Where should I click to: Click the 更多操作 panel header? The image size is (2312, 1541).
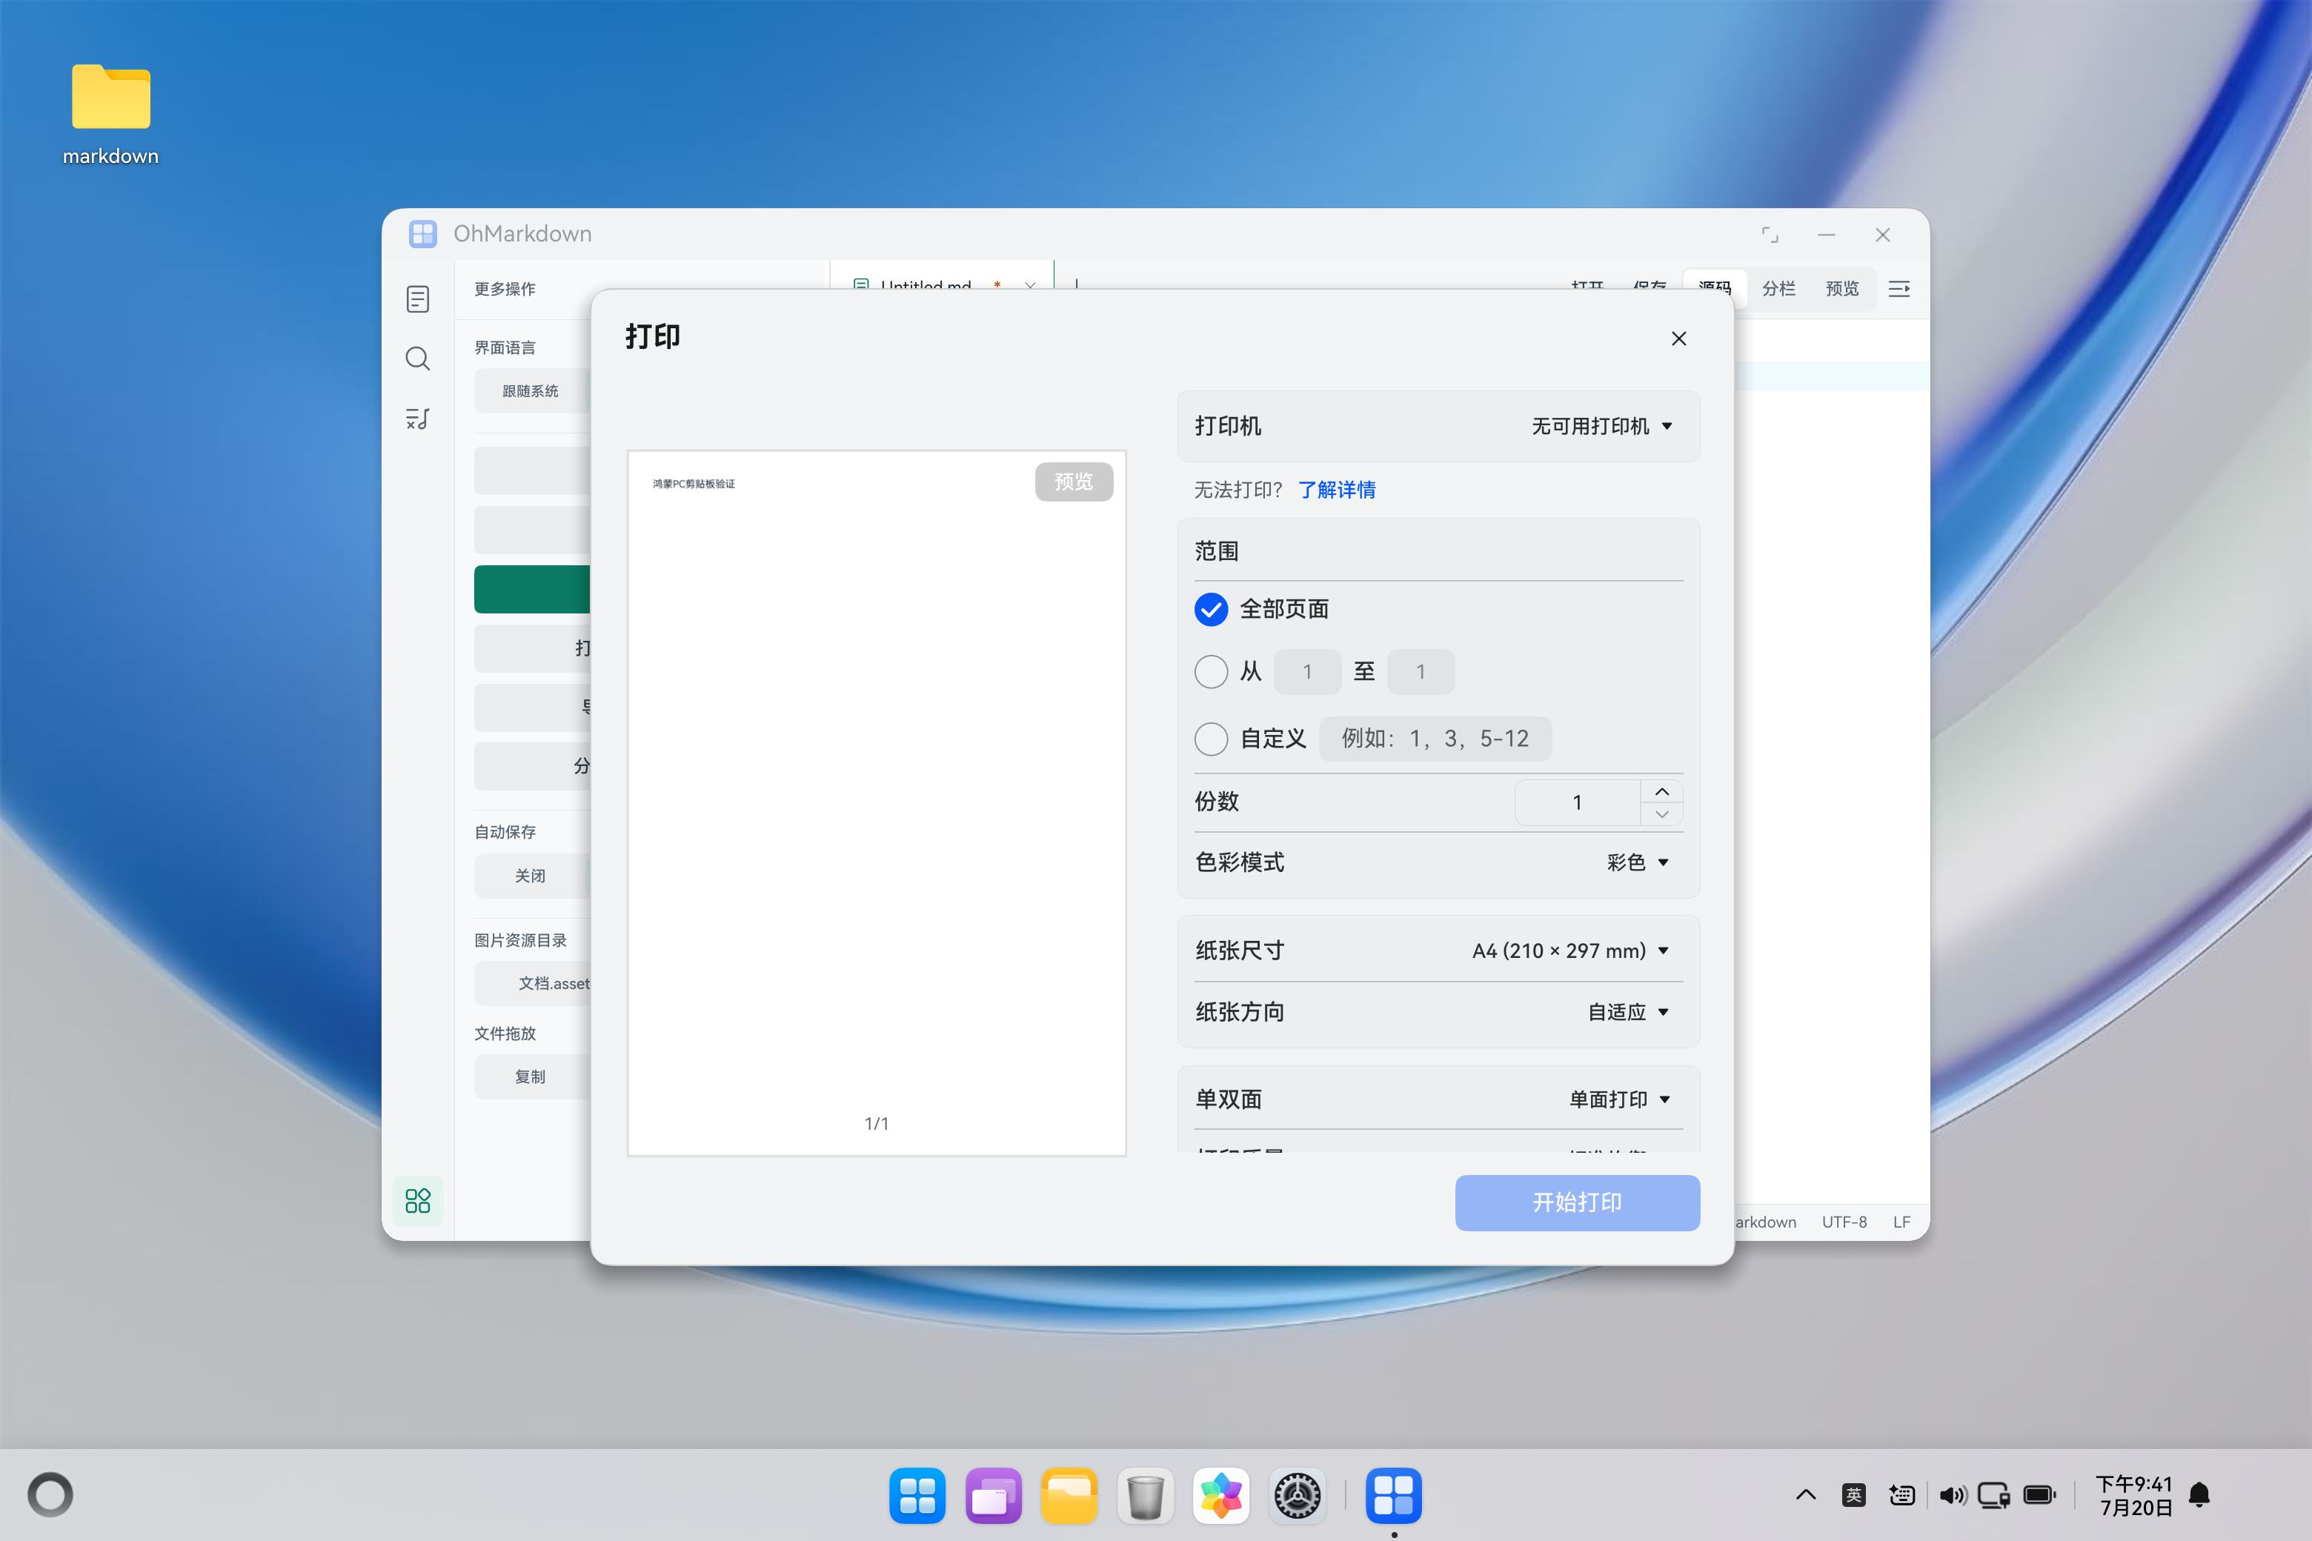(x=505, y=288)
